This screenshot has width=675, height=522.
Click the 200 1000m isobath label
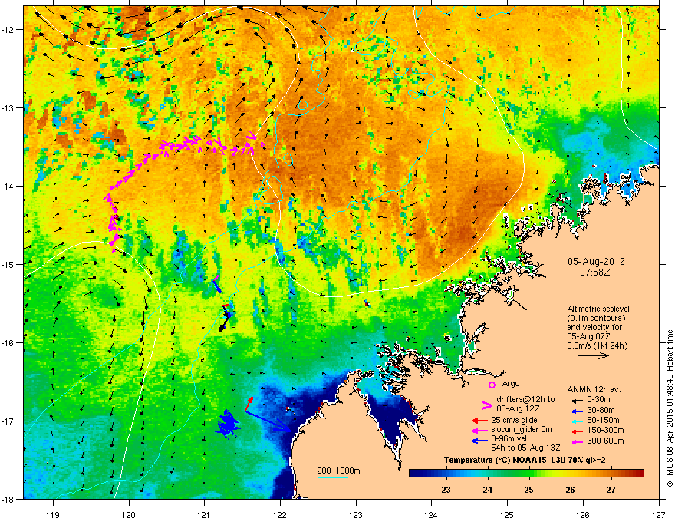pyautogui.click(x=338, y=471)
